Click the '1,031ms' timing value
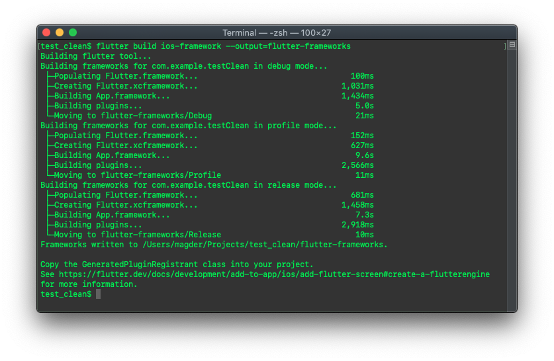Viewport: 554px width, 361px height. point(357,86)
